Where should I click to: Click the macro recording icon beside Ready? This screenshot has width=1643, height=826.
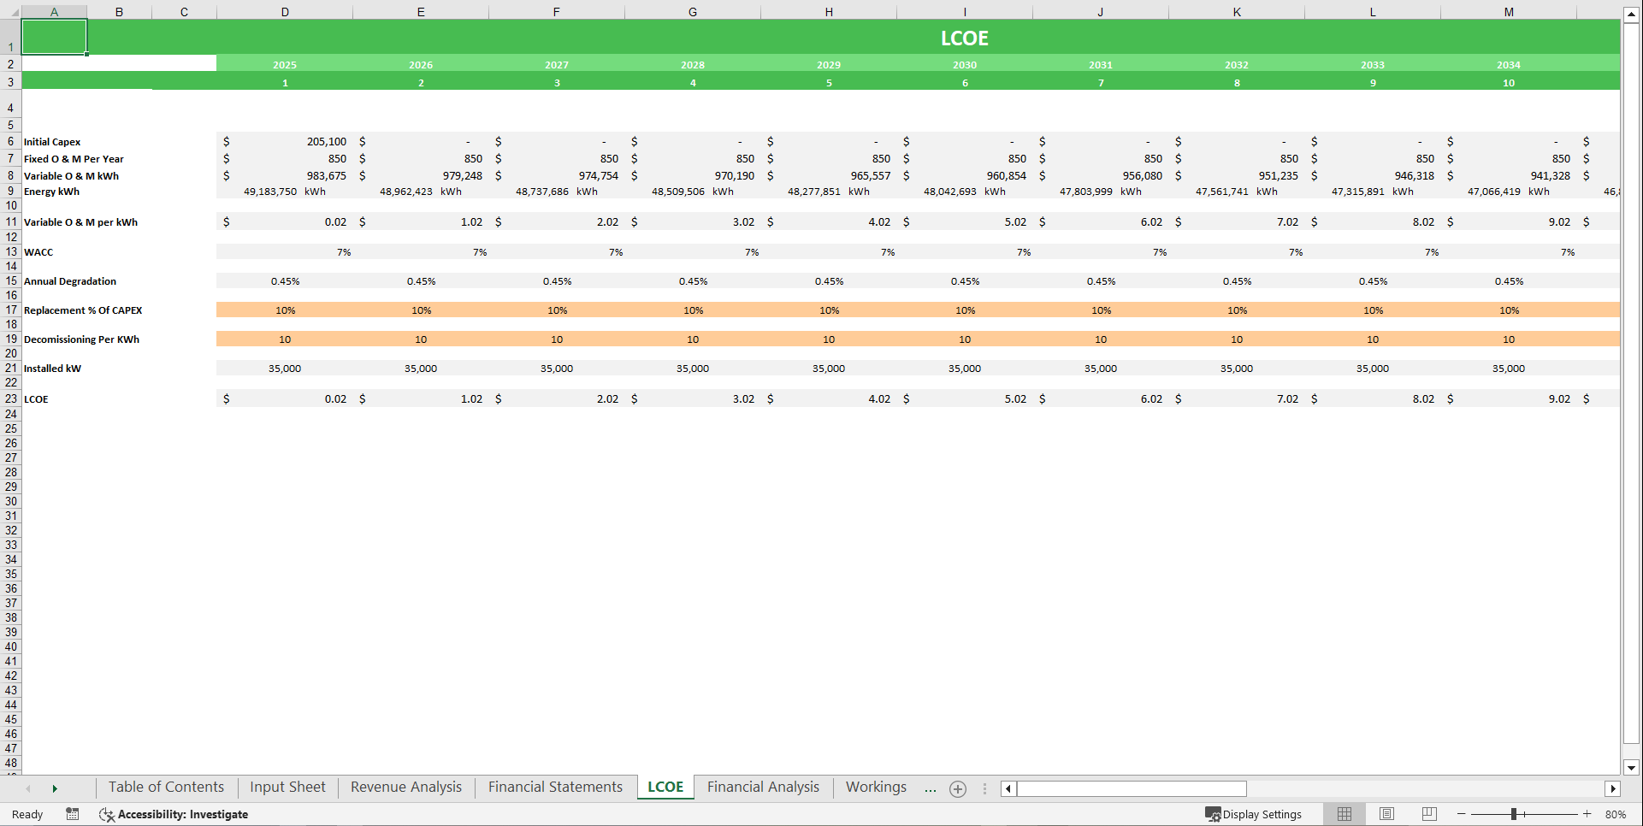click(73, 814)
